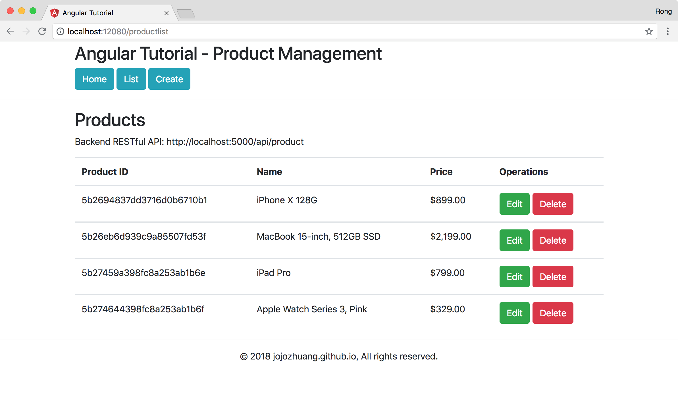Select product ID 5b27459a398fc8a253ab1b6e
The width and height of the screenshot is (678, 414).
tap(143, 273)
